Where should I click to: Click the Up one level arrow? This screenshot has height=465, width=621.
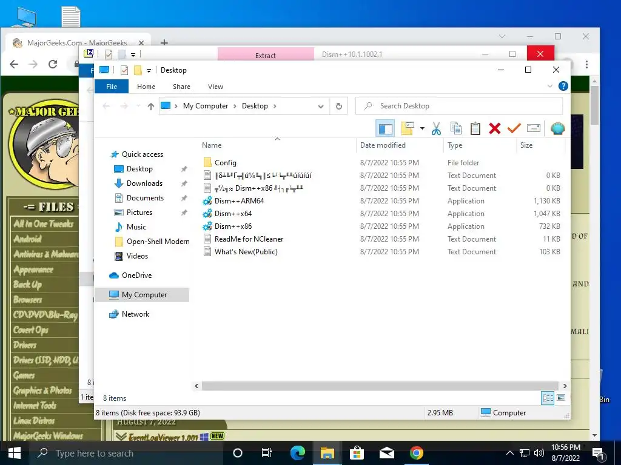pos(150,106)
